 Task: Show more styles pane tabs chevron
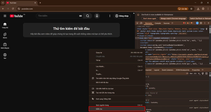pos(203,70)
